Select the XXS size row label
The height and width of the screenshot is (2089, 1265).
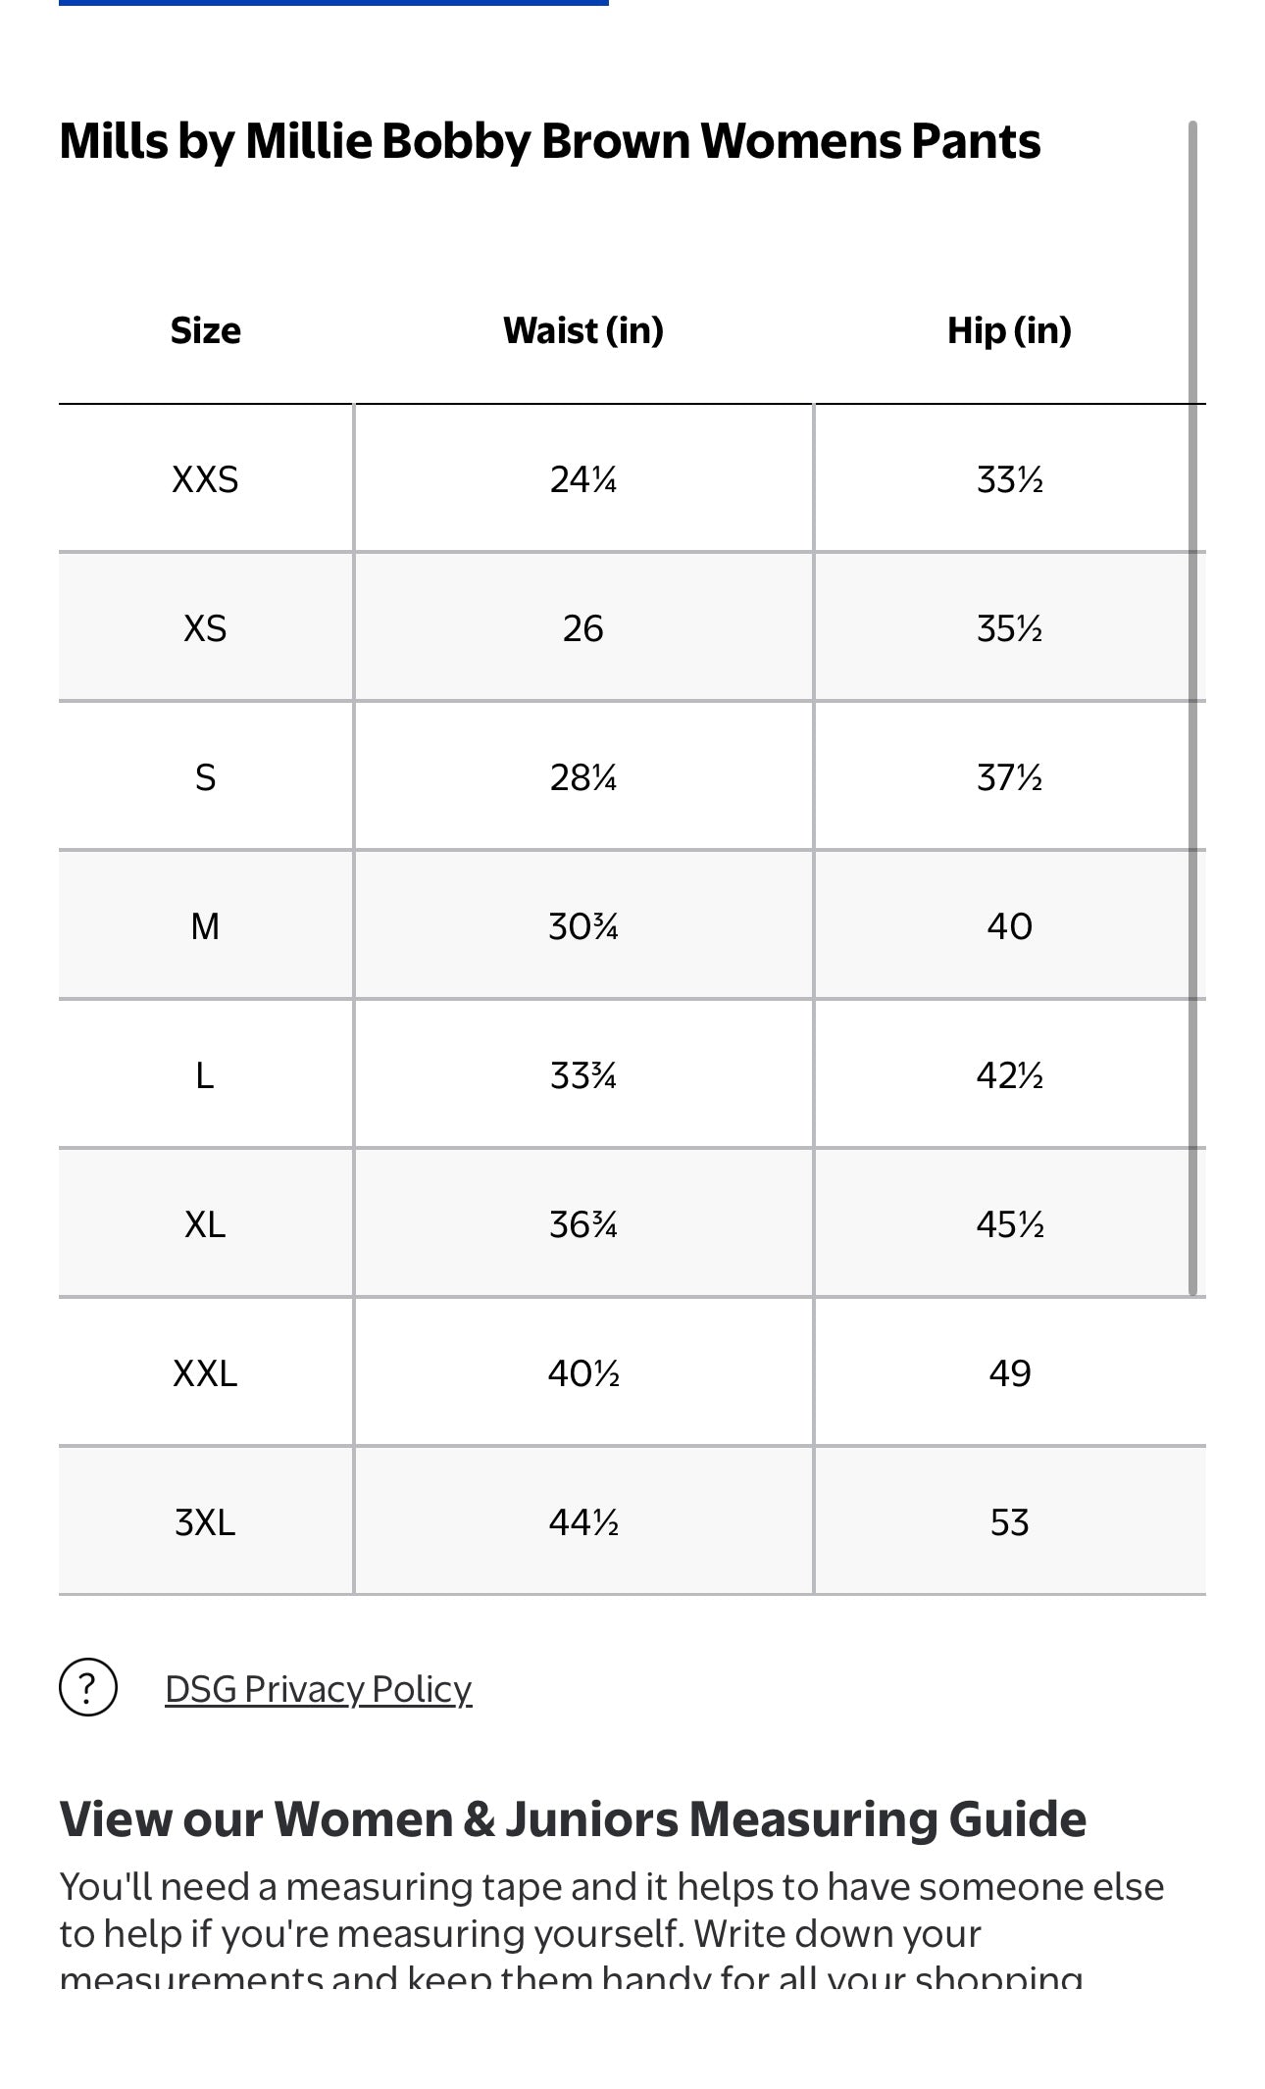(205, 479)
